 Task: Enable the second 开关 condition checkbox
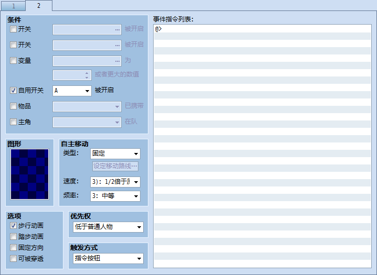tap(13, 45)
